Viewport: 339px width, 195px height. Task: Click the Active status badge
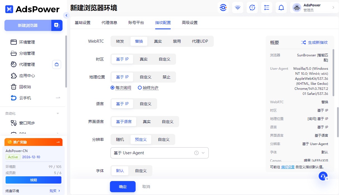pos(13,157)
